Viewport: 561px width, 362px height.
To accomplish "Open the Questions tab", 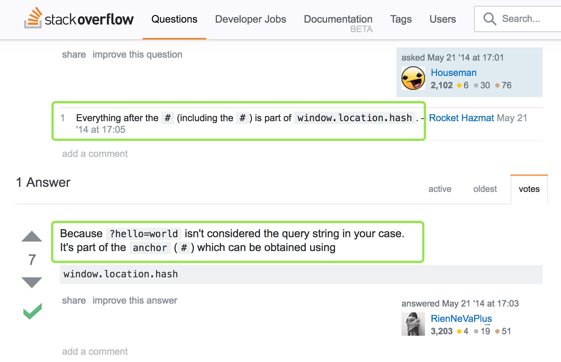I will click(174, 19).
